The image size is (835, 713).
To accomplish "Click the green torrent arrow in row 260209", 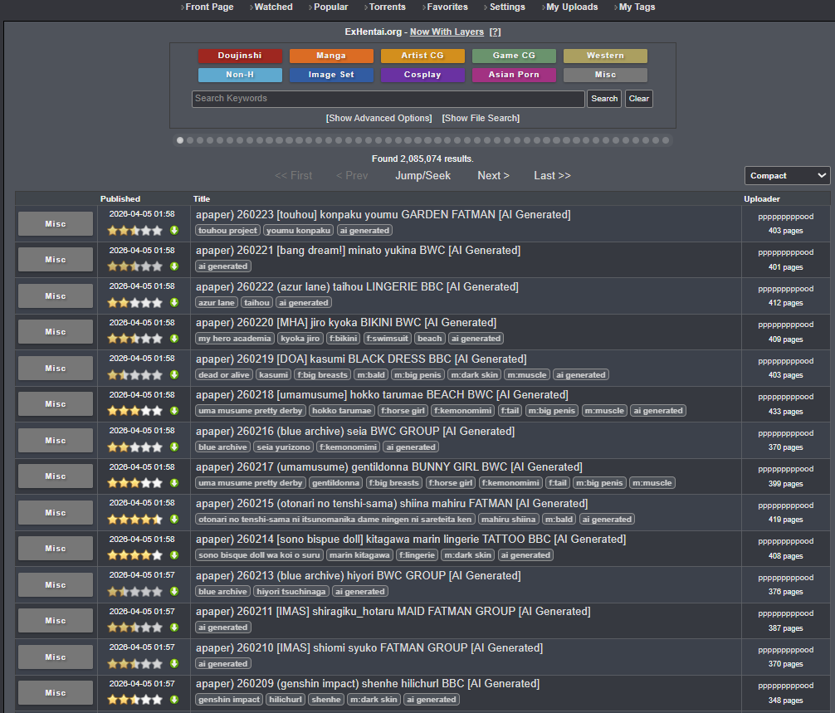I will 174,699.
